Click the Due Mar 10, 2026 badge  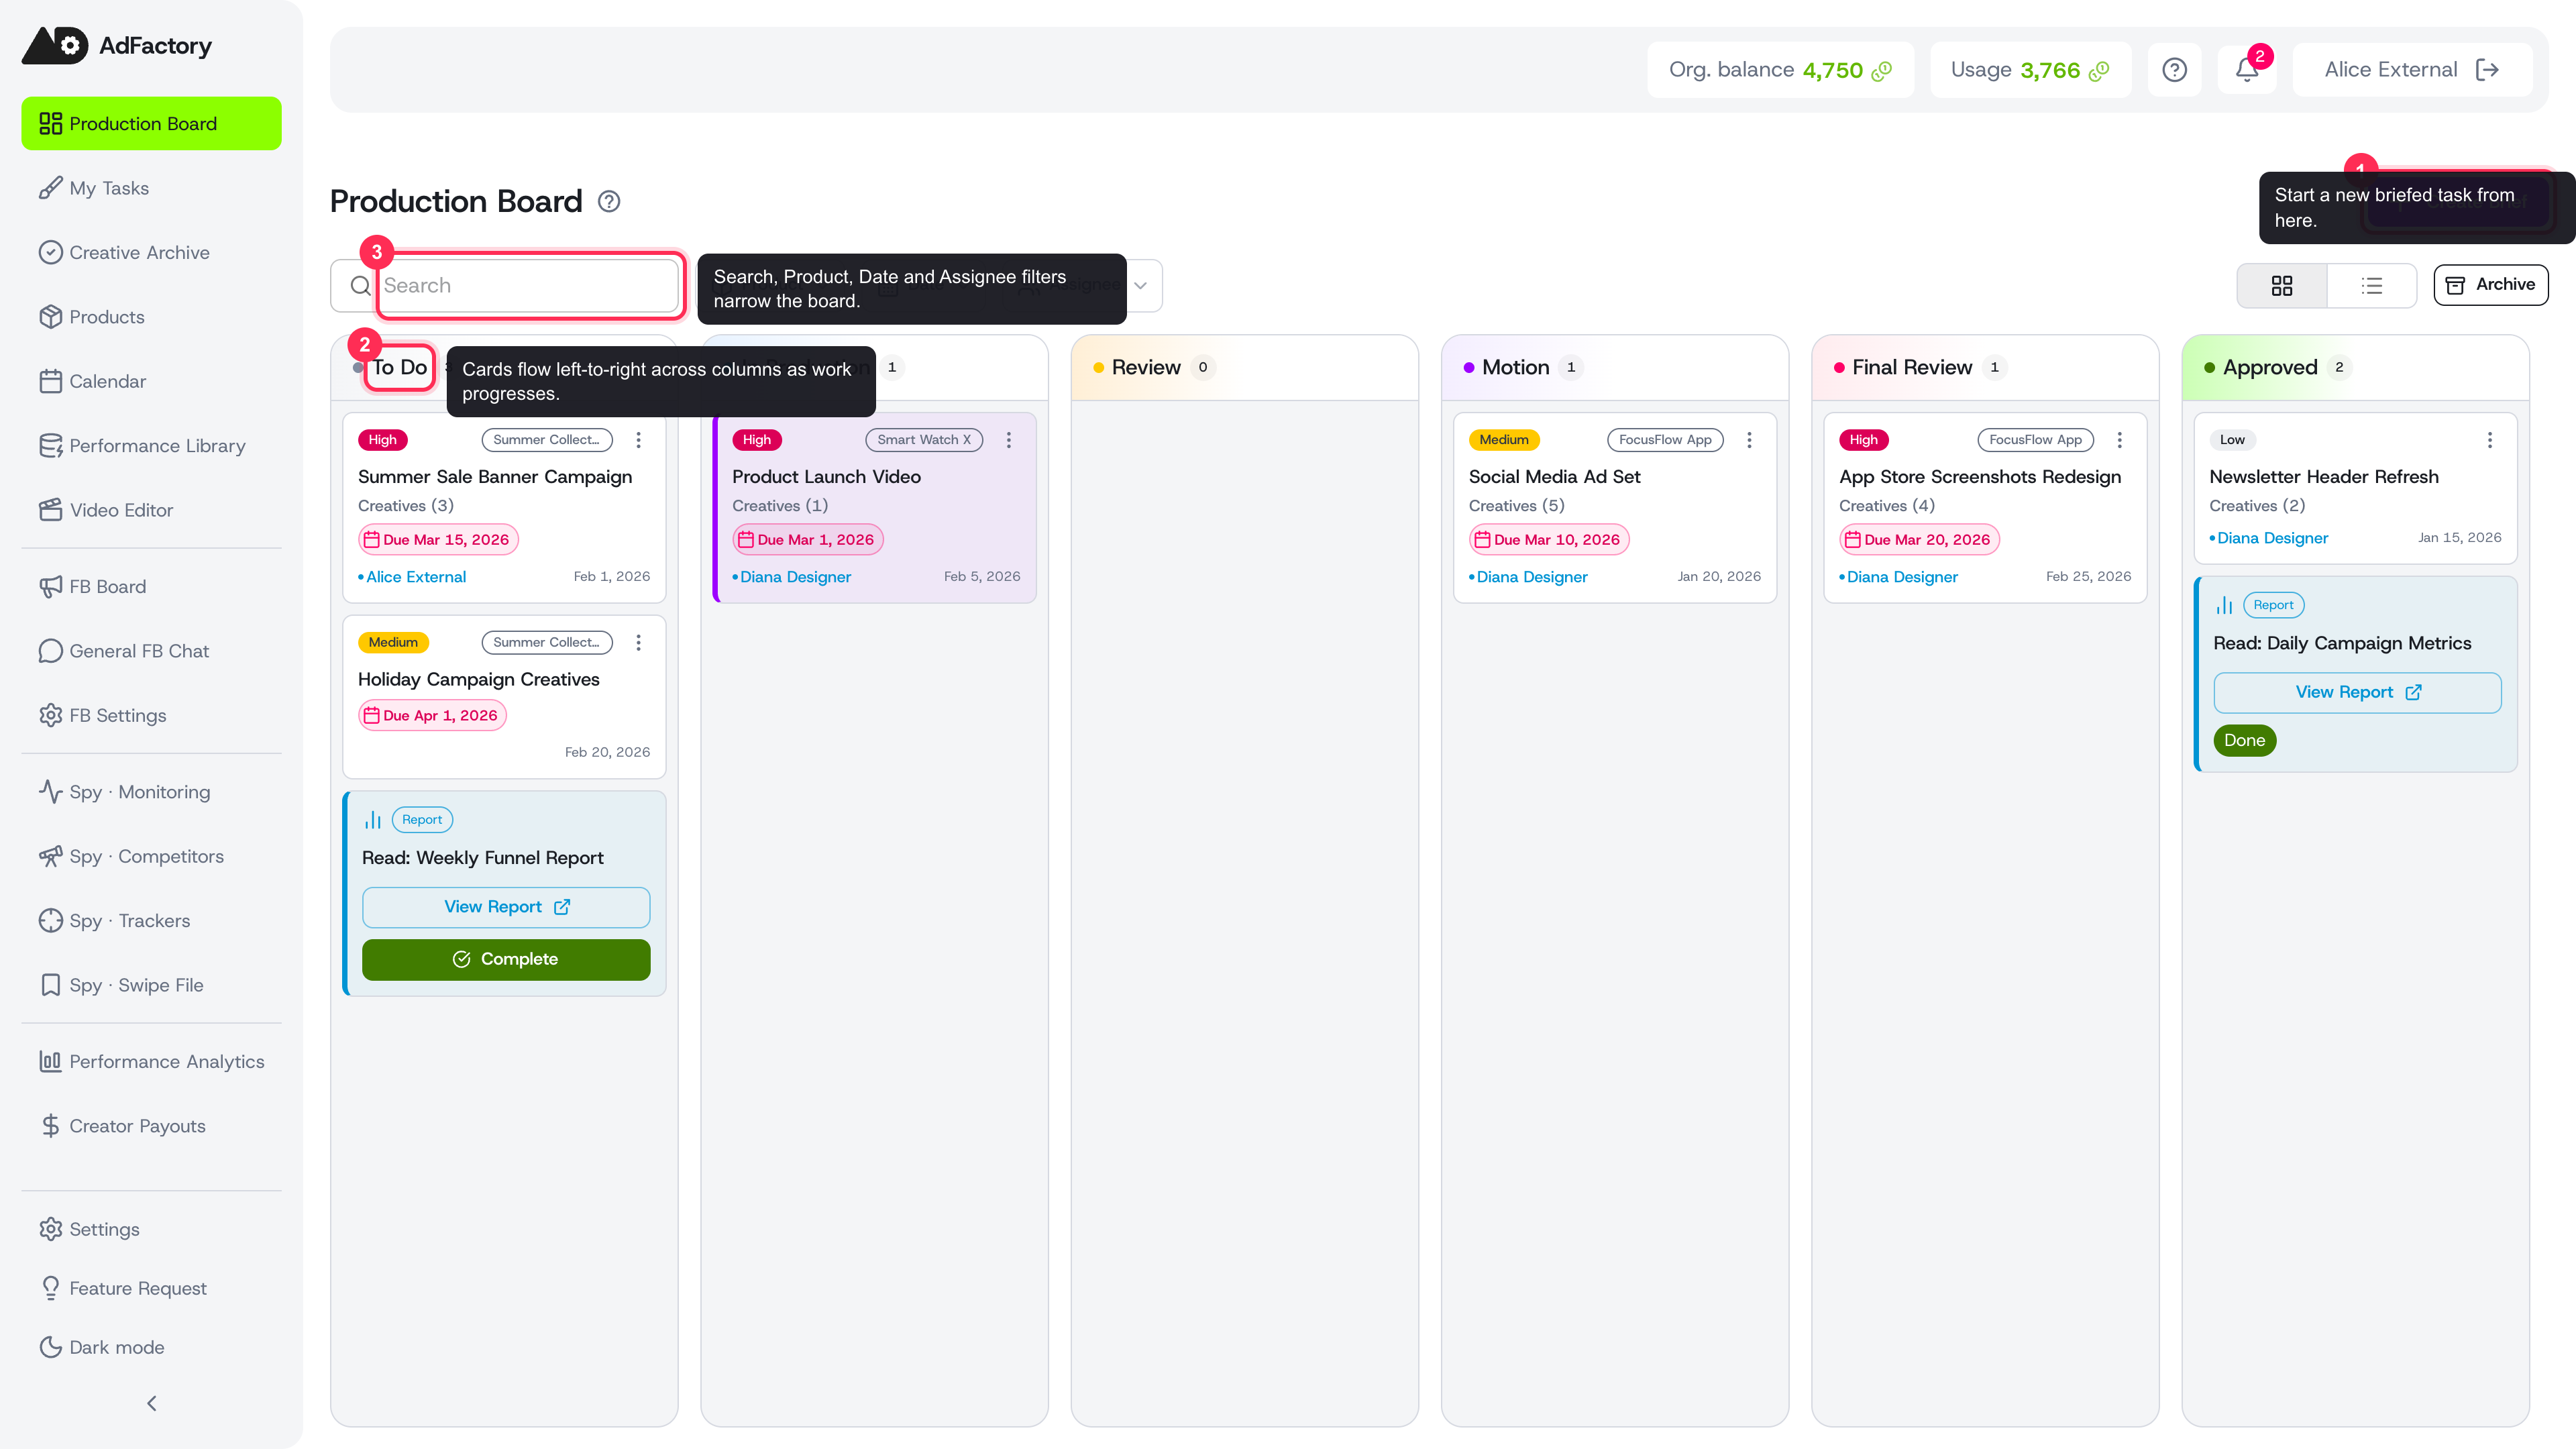pyautogui.click(x=1549, y=540)
